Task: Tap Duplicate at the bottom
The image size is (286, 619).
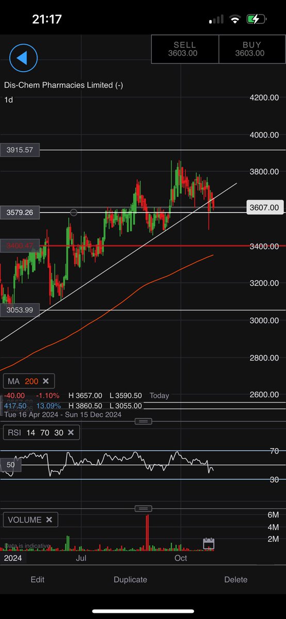Action: 131,579
